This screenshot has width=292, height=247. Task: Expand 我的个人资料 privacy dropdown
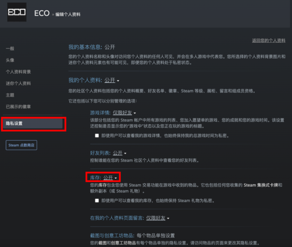tap(112, 80)
